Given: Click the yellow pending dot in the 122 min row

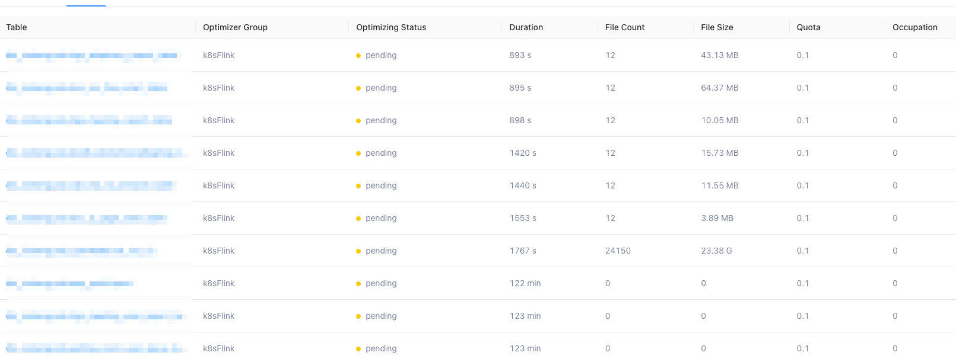Looking at the screenshot, I should click(x=358, y=284).
